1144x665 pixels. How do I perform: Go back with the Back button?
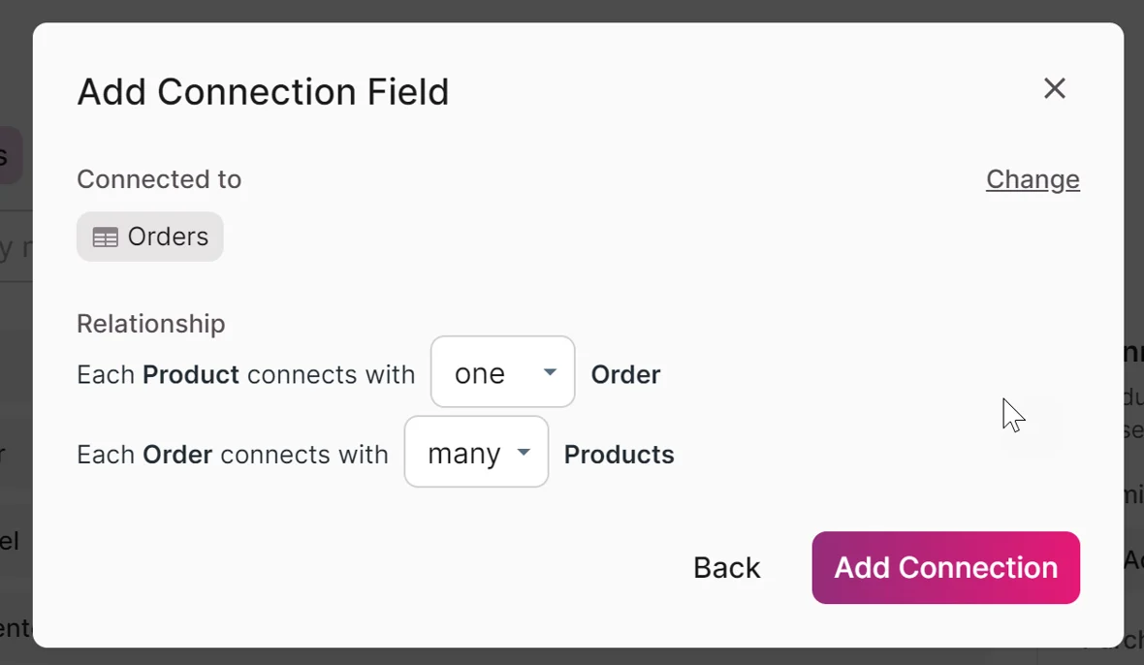point(726,568)
